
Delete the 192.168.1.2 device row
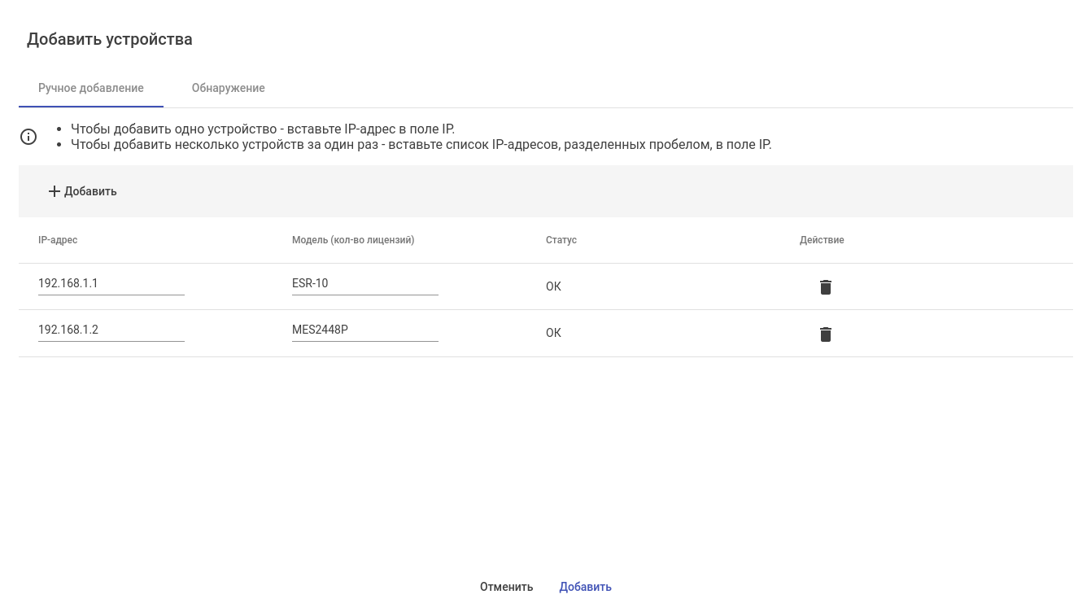(825, 334)
